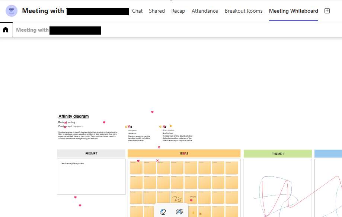Go to the Breakout Rooms tab
The image size is (342, 217).
coord(243,11)
